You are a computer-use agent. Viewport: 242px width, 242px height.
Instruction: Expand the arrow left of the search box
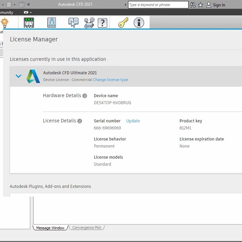coord(126,5)
